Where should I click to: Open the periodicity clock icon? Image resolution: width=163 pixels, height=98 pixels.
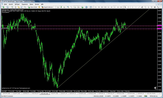pos(86,7)
